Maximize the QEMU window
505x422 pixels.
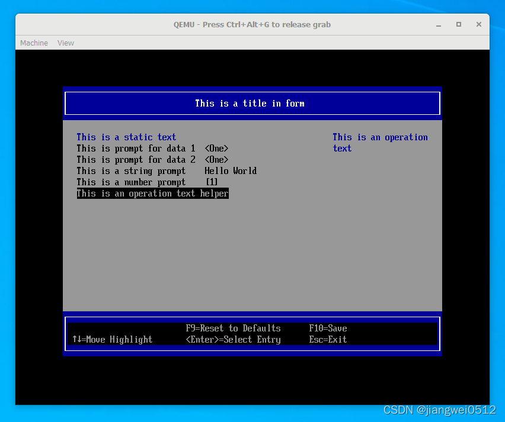coord(458,25)
